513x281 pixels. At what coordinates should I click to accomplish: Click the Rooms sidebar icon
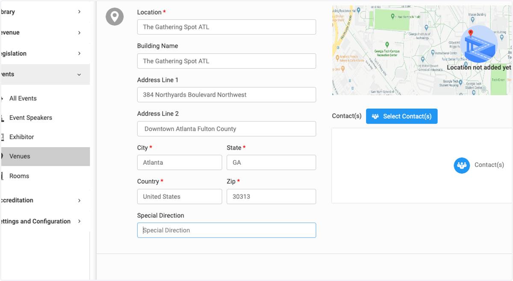(2, 176)
